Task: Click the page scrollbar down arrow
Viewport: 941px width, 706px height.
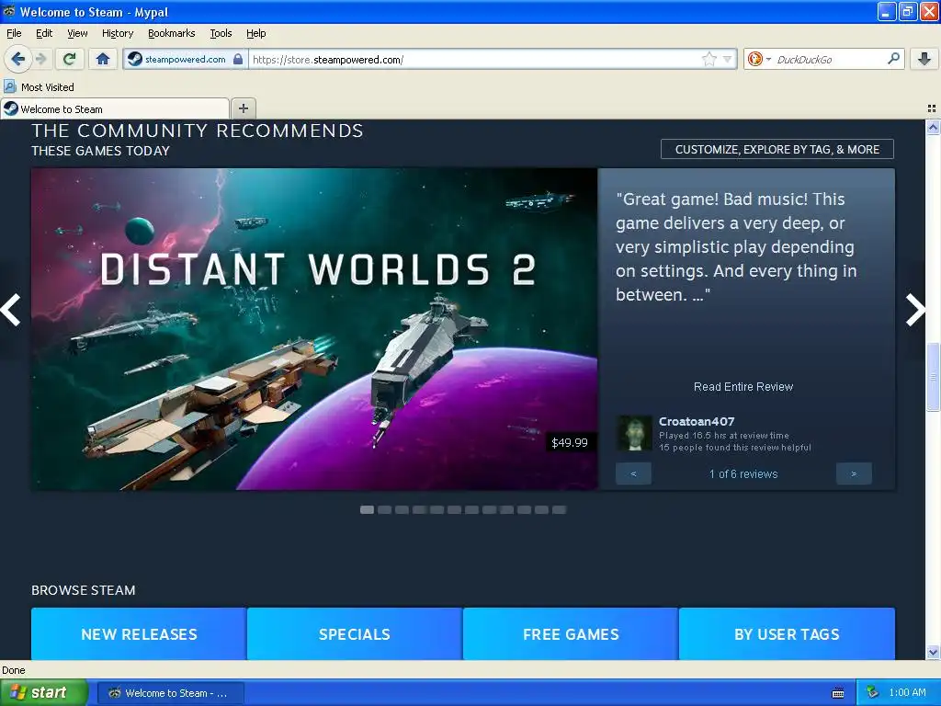Action: [x=933, y=653]
